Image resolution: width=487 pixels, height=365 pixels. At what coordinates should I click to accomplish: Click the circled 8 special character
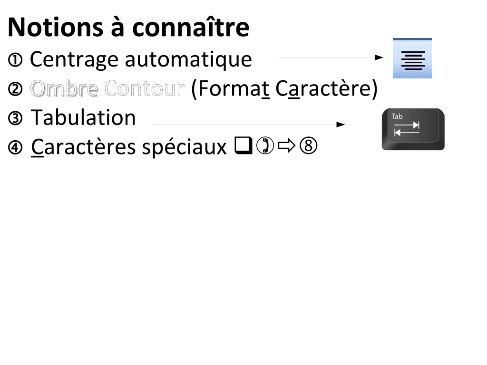click(308, 146)
